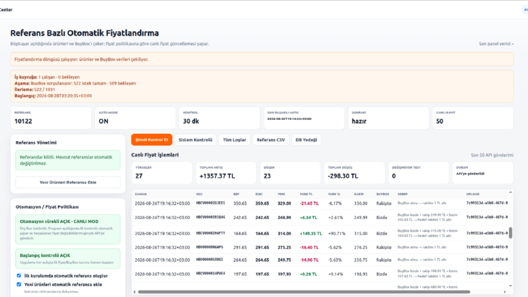Screen dimensions: 528x297
Task: Click the FARK % column header
Action: (334, 194)
